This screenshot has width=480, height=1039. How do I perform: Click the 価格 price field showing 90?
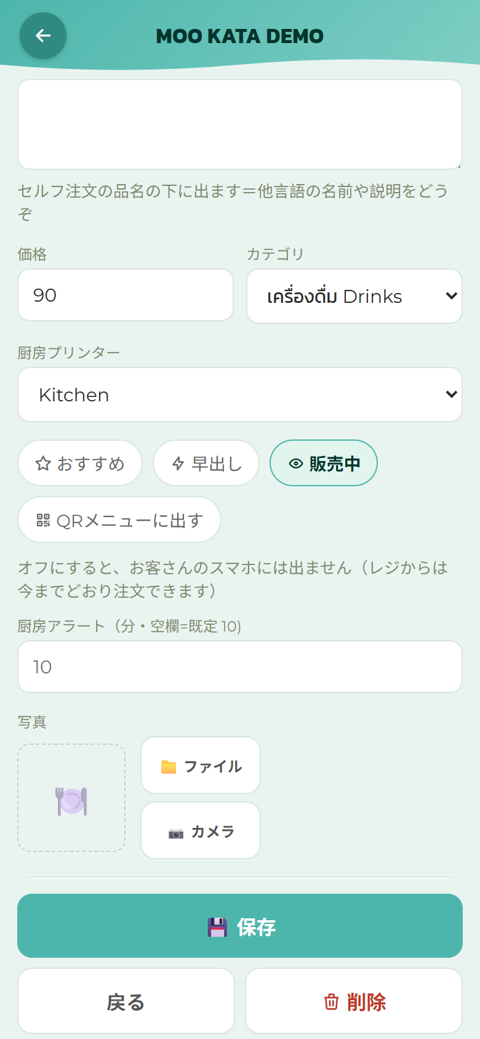[x=126, y=295]
